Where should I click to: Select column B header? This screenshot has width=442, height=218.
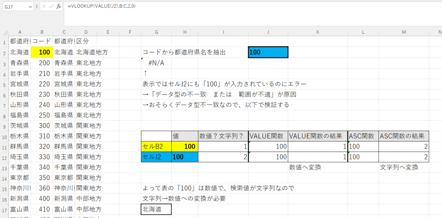[42, 31]
